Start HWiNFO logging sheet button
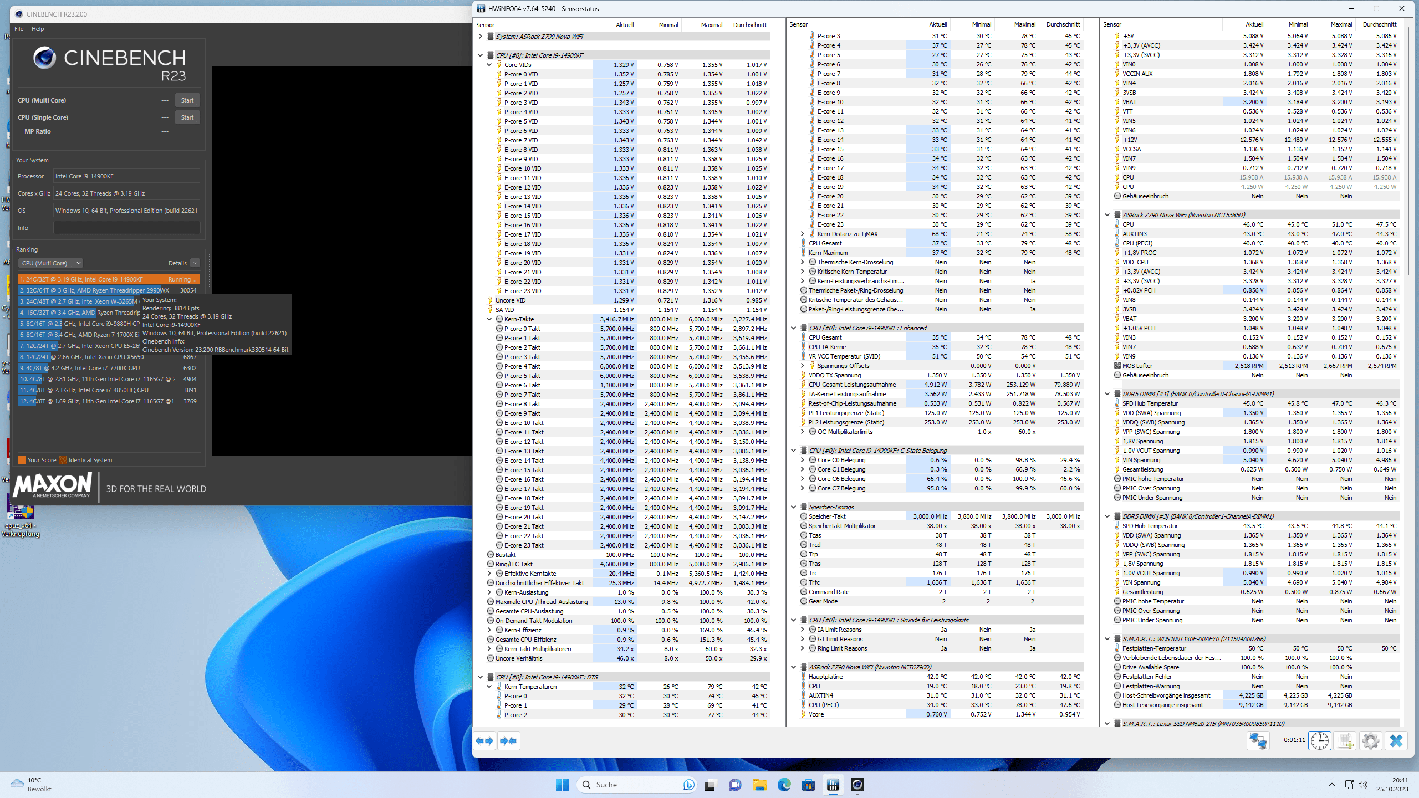Image resolution: width=1419 pixels, height=798 pixels. (1345, 741)
